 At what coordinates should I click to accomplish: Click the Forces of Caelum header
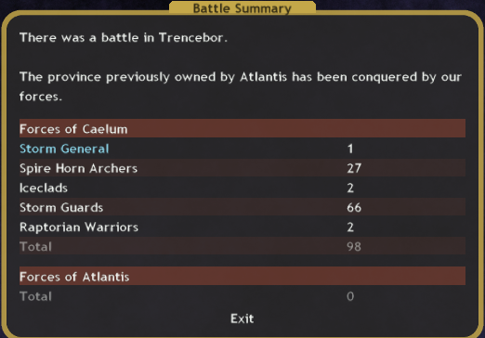point(242,128)
